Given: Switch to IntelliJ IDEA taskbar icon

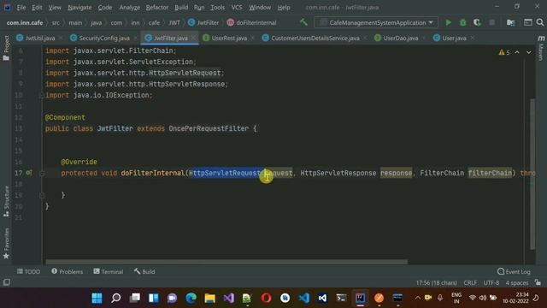Looking at the screenshot, I should 361,298.
